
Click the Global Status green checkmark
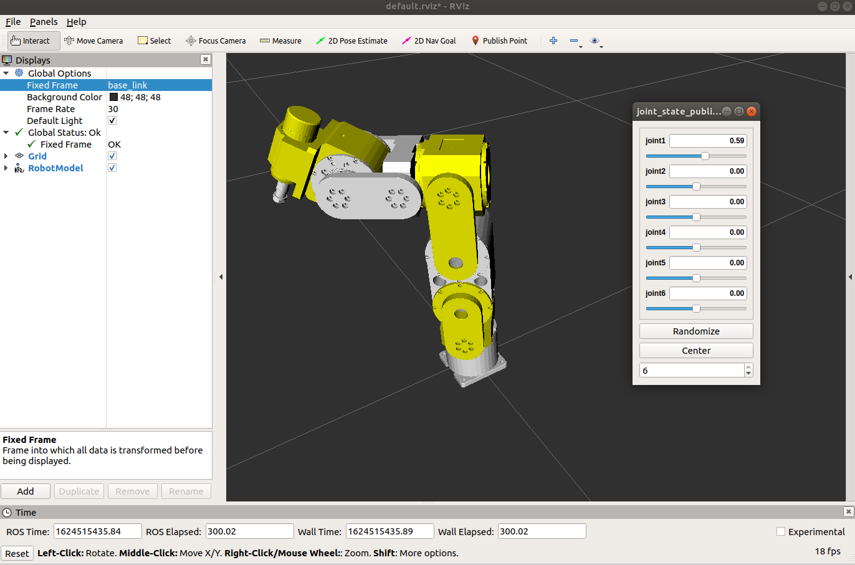pos(19,132)
